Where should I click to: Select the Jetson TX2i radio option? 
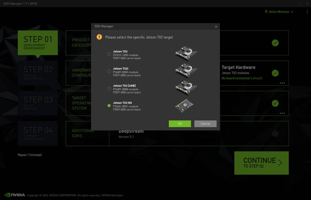click(x=109, y=71)
